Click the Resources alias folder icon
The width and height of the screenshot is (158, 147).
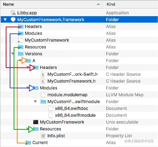pyautogui.click(x=20, y=47)
